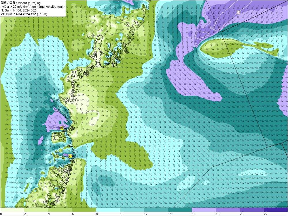Image resolution: width=288 pixels, height=216 pixels.
Task: Click the 10–12 m/s legend swatch
Action: 132,210
